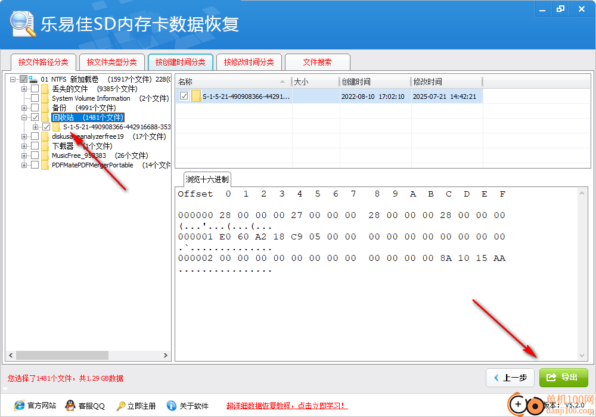Open the 超详细数据恢复教程 tutorial link
Viewport: 596px width, 417px height.
[287, 406]
